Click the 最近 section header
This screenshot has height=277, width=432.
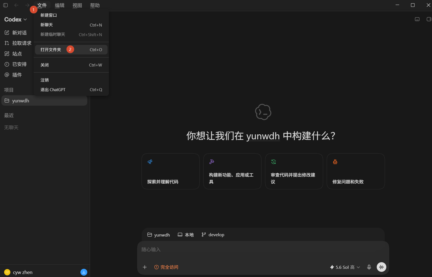point(9,115)
